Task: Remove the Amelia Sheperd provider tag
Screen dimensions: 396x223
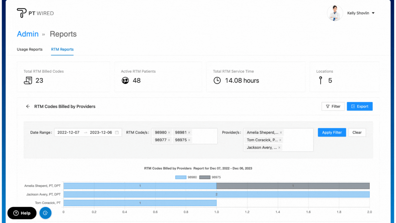Action: (x=281, y=132)
